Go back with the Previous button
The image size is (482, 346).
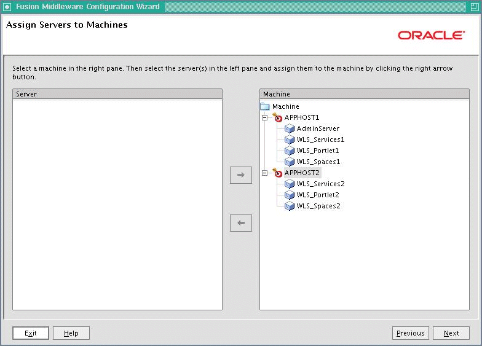pos(411,333)
